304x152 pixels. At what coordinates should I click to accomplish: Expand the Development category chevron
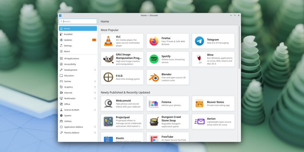tap(95, 70)
